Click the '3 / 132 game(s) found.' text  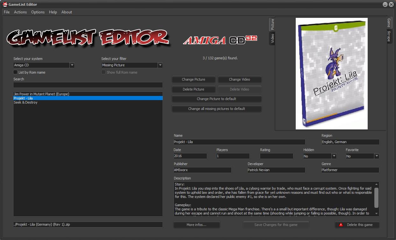[220, 58]
